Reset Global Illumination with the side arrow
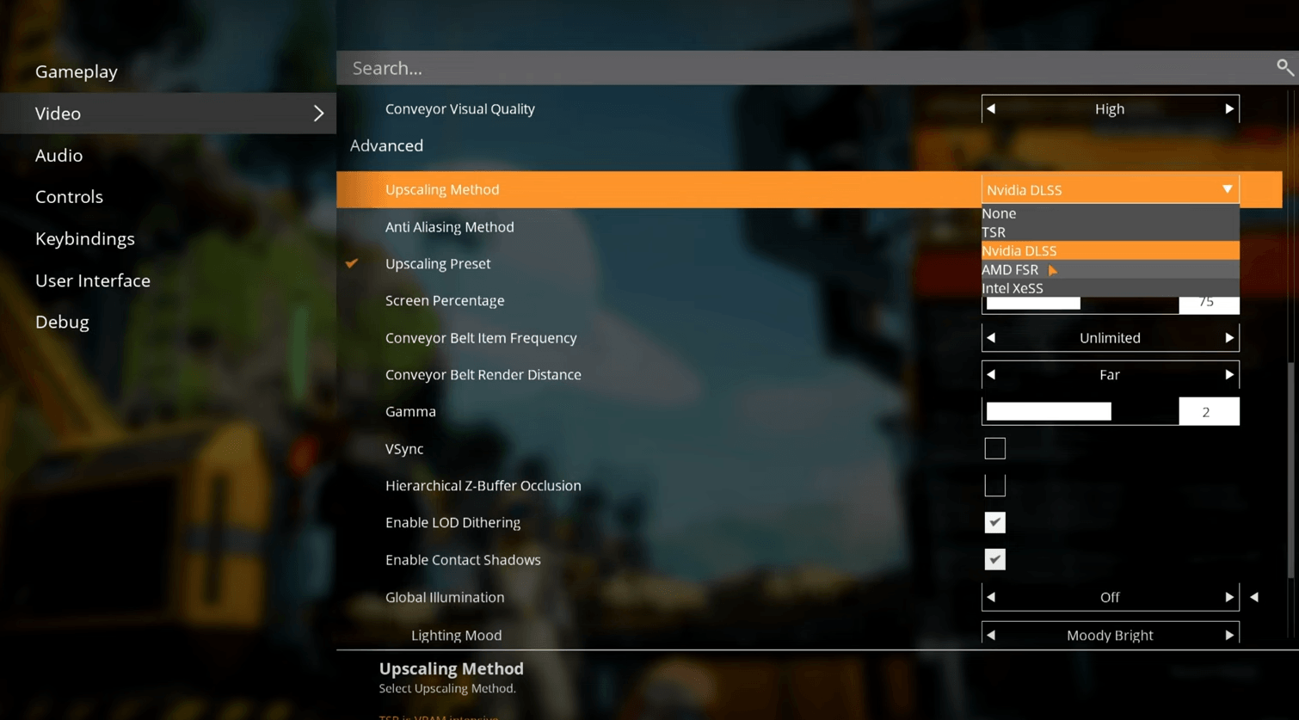This screenshot has height=720, width=1299. coord(1254,597)
